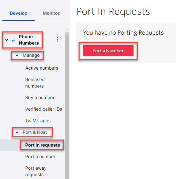176x179 pixels.
Task: Go to Port away requests
Action: [36, 171]
